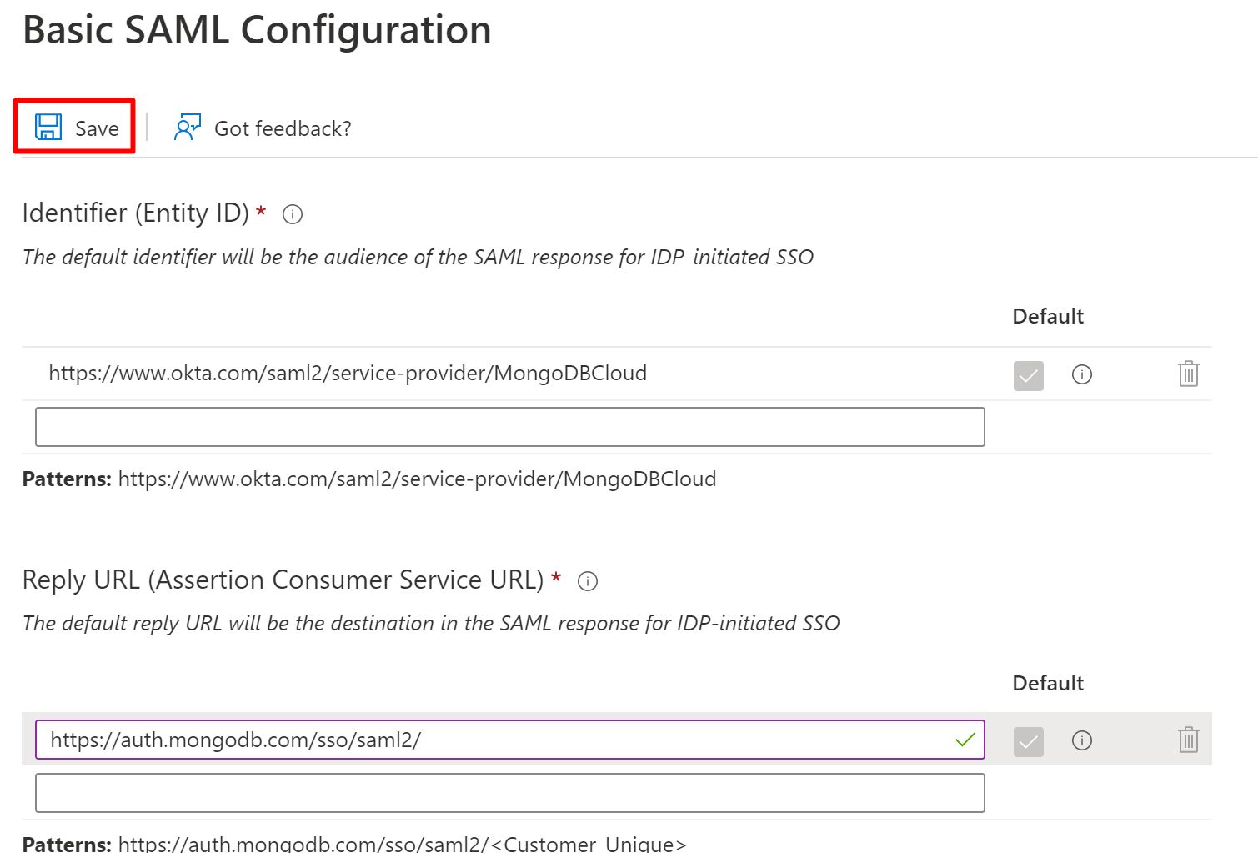Click info icon in the auth.mongodb.com row
1258x853 pixels.
click(x=1081, y=740)
